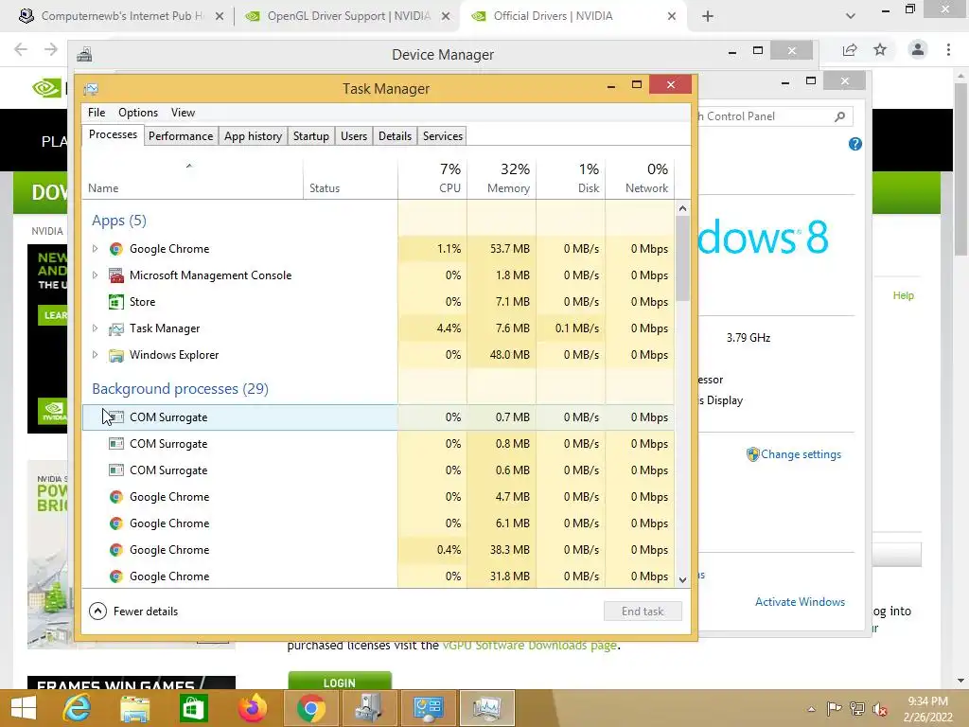969x727 pixels.
Task: Open the vGPU Software Downloads page link
Action: pyautogui.click(x=529, y=646)
